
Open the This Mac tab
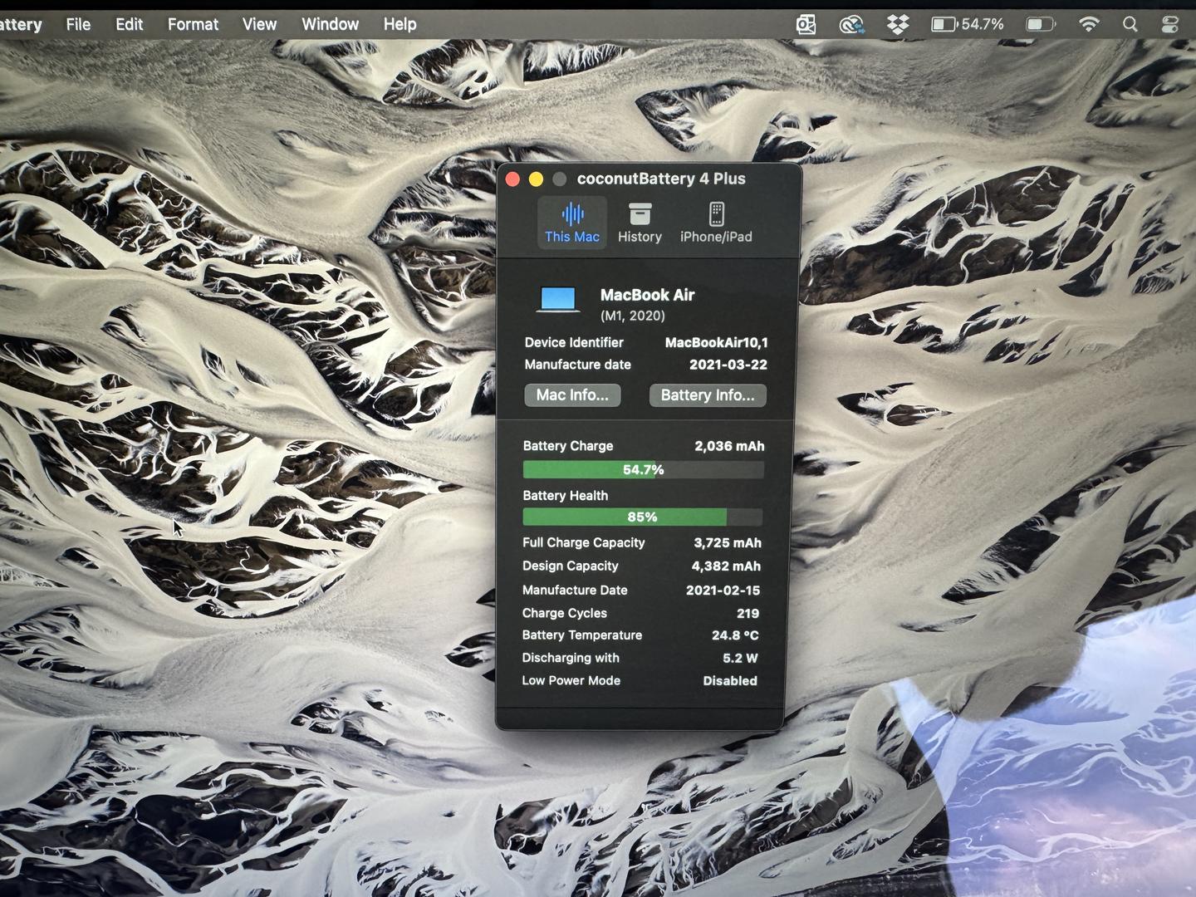tap(572, 223)
